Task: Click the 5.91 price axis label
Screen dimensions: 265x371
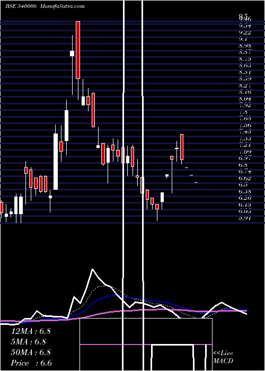Action: pos(245,218)
